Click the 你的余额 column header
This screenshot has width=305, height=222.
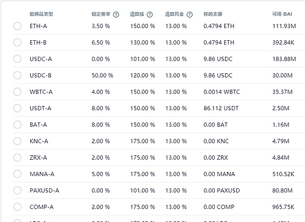(x=213, y=14)
